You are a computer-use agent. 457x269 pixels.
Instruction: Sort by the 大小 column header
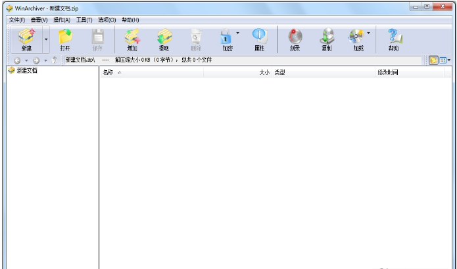tap(238, 72)
